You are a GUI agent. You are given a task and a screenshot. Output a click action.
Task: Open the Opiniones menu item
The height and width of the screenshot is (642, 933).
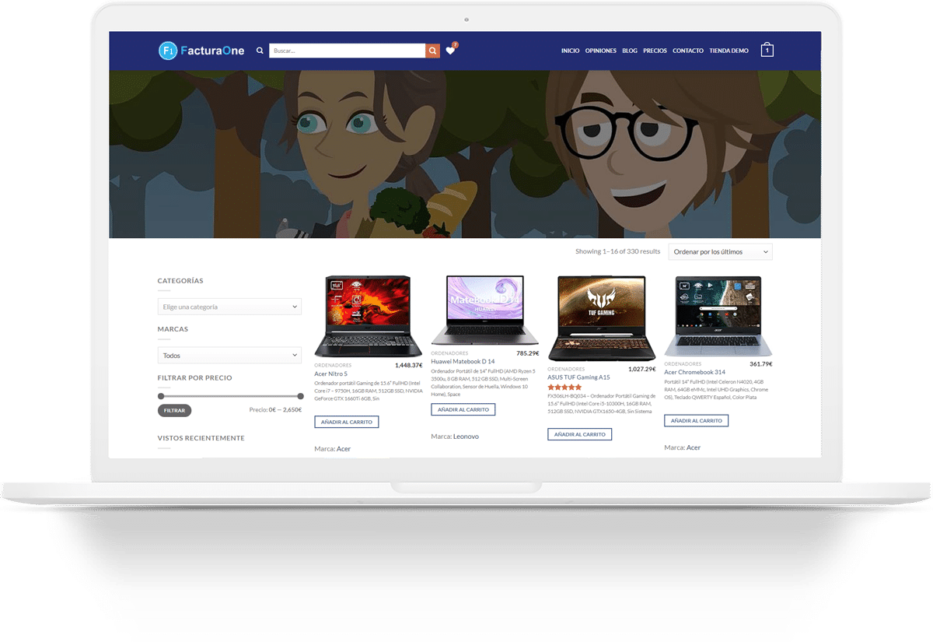[600, 51]
